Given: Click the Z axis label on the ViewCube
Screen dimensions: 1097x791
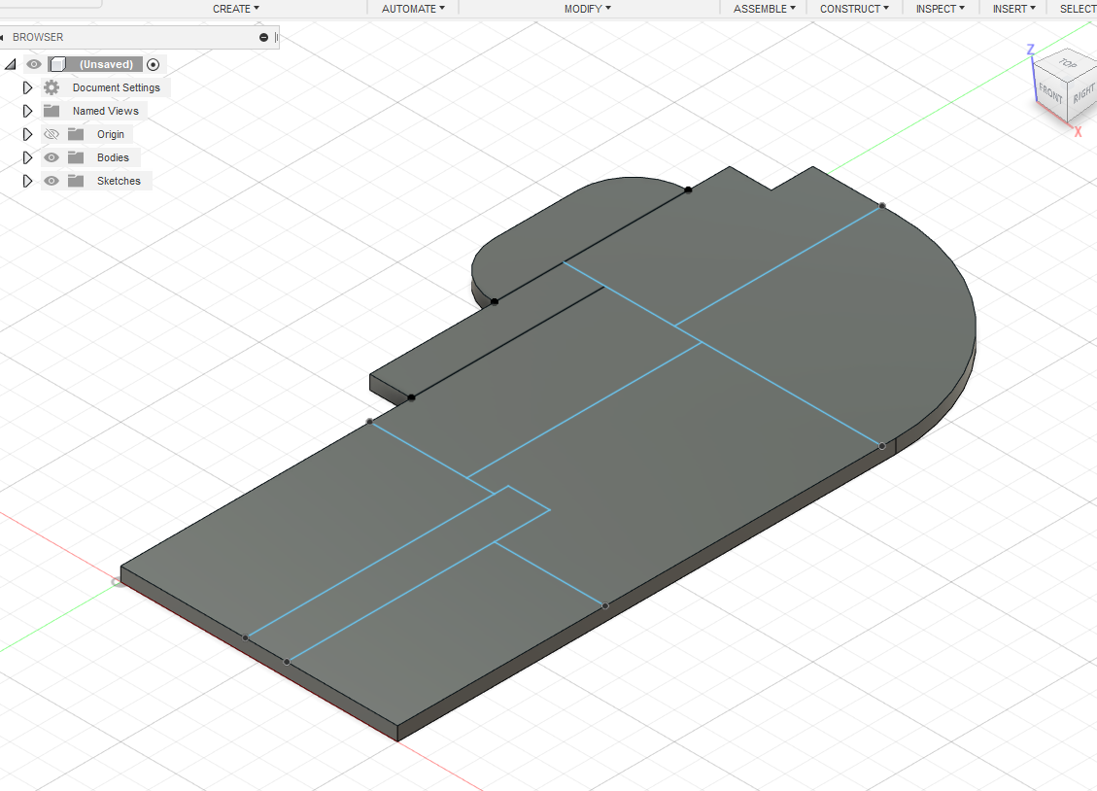Looking at the screenshot, I should coord(1031,50).
